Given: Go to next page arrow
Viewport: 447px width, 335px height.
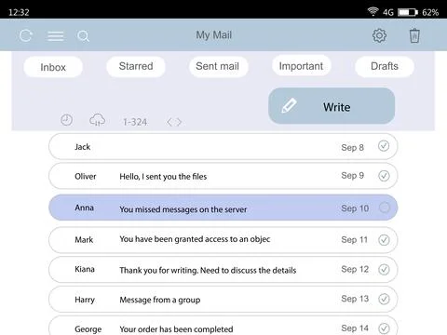Looking at the screenshot, I should pos(179,122).
